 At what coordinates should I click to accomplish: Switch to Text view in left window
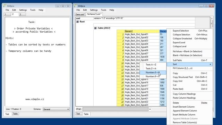click(7, 114)
